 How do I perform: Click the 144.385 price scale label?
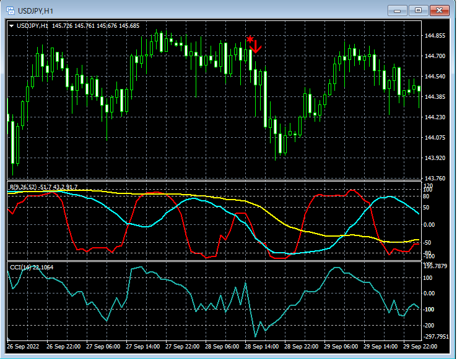pyautogui.click(x=435, y=97)
